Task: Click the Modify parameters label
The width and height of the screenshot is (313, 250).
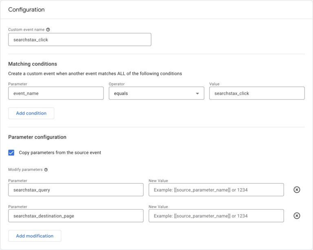Action: point(25,170)
